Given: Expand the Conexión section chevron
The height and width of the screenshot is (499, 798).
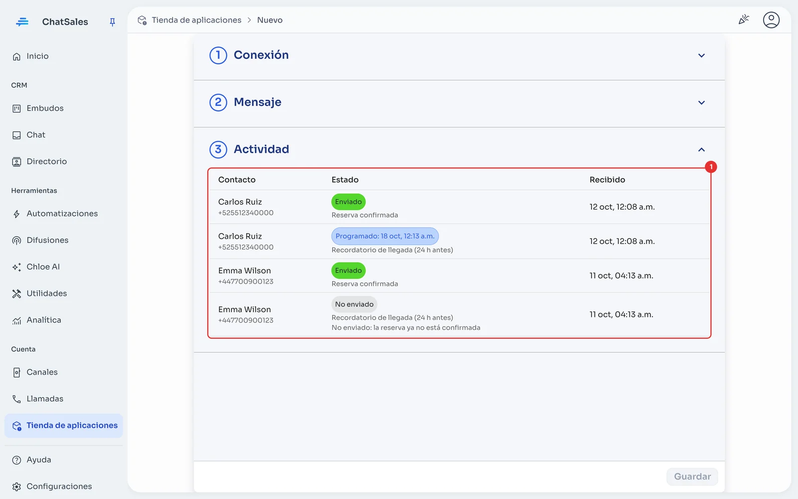Looking at the screenshot, I should (701, 55).
